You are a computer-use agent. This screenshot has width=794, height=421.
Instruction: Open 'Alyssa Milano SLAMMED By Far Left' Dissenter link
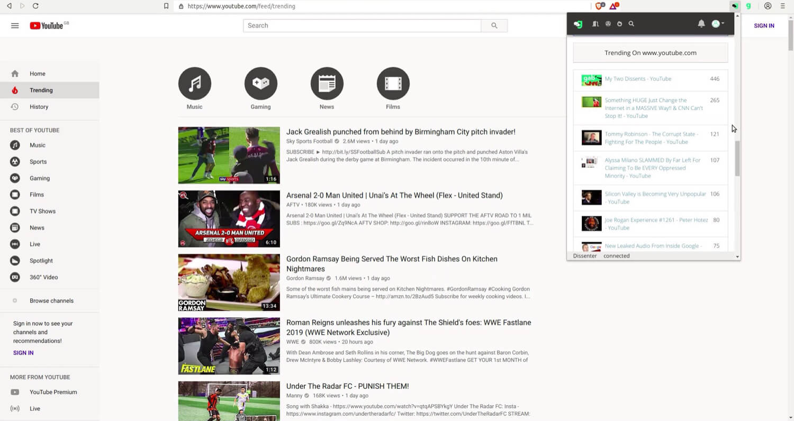coord(653,168)
